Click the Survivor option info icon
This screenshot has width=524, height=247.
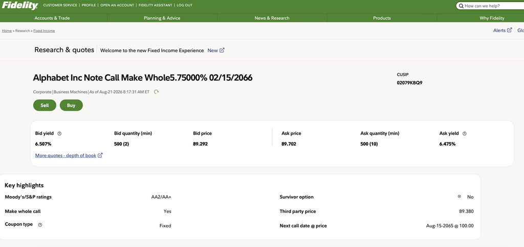(x=459, y=196)
